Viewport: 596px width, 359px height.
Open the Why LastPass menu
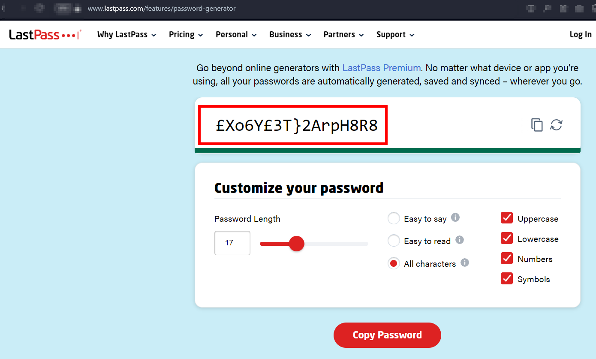click(123, 34)
